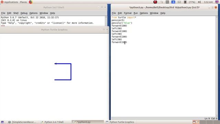Open File menu in Python Shell window
Screen dimensions: 220x124
(3, 13)
